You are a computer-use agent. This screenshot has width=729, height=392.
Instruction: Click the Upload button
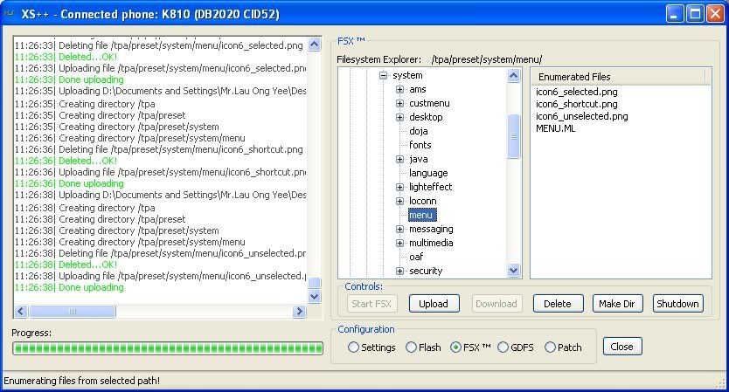(x=434, y=304)
